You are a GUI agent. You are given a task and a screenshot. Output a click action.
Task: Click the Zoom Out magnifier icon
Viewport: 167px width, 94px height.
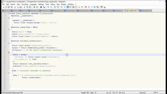[x=51, y=7]
